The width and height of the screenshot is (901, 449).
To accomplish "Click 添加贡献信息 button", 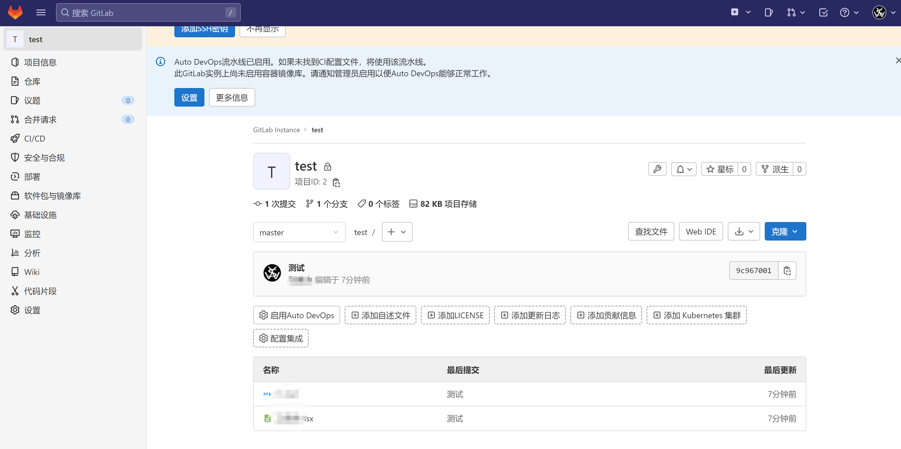I will (x=606, y=315).
